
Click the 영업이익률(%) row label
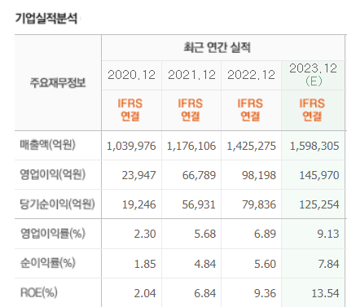(53, 233)
